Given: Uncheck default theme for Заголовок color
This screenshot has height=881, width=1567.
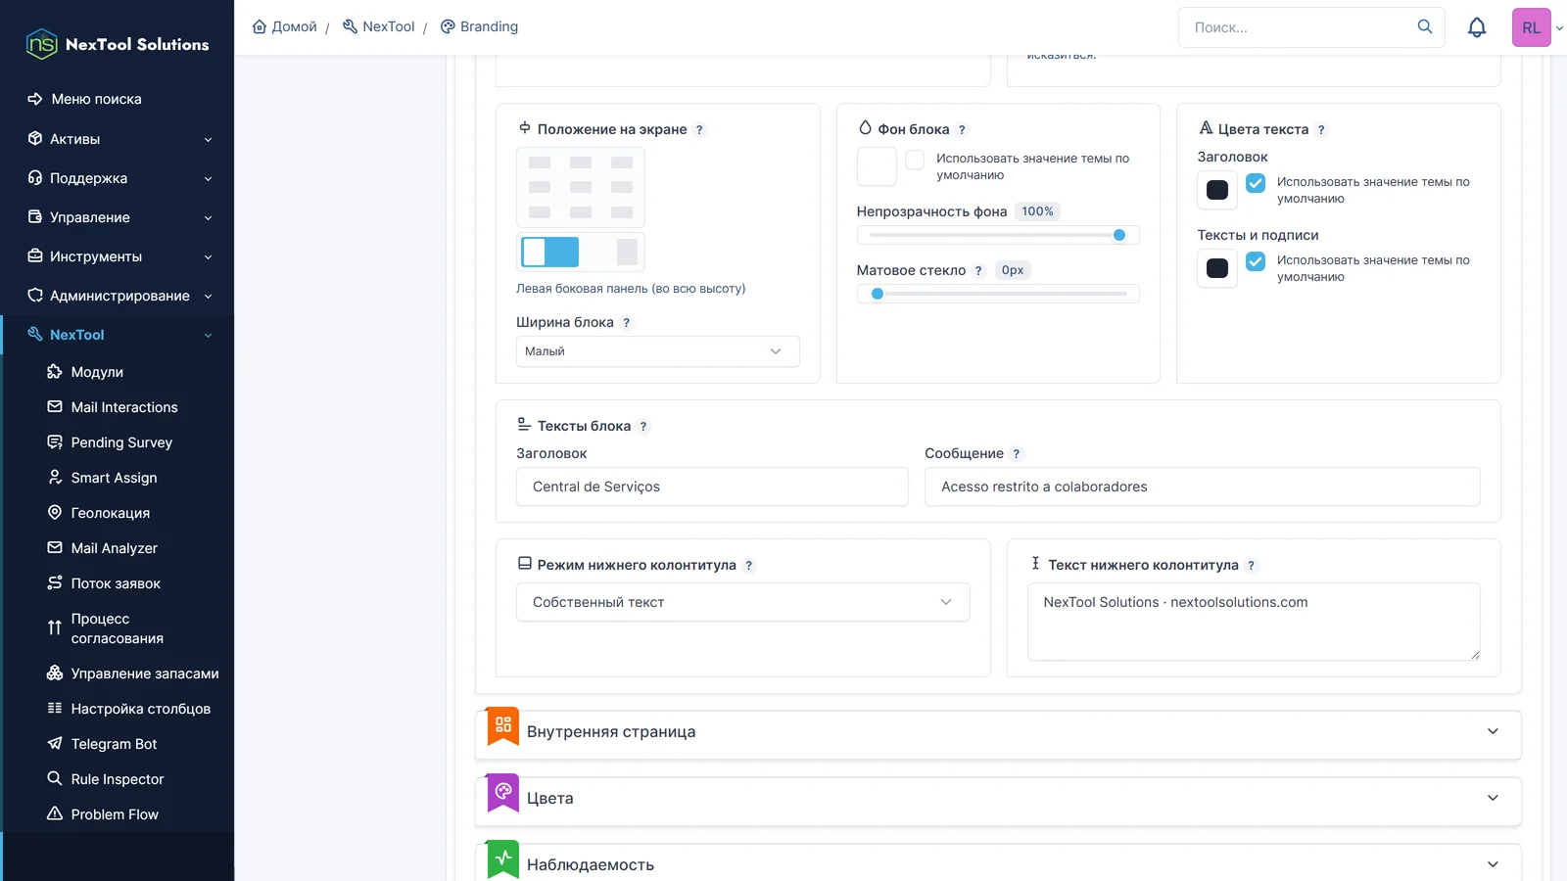Looking at the screenshot, I should [1256, 183].
